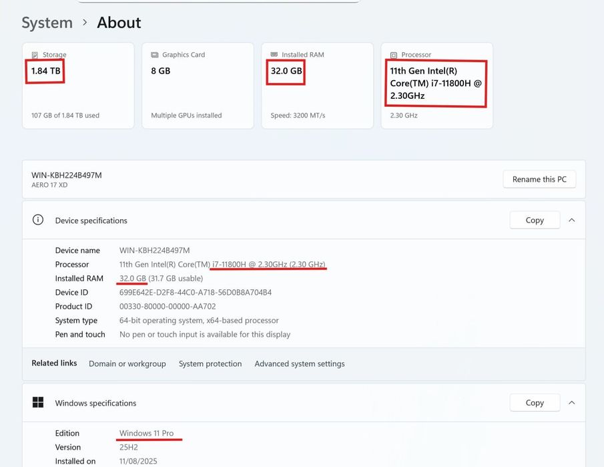Select the System type value

coord(199,321)
